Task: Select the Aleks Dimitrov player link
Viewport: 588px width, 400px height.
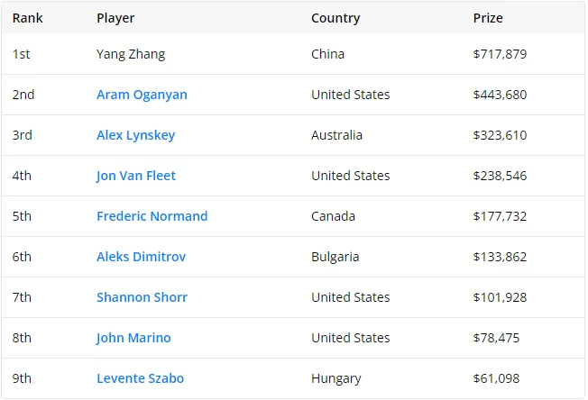Action: 141,257
